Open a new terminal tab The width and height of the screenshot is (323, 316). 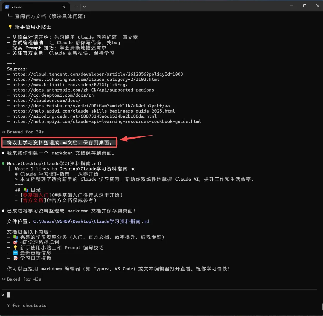(76, 7)
